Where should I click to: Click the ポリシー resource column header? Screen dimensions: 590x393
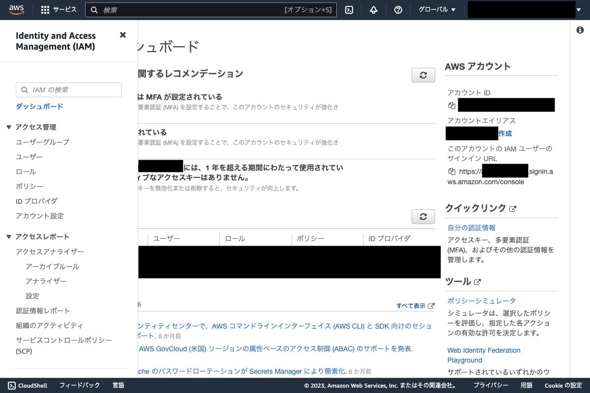310,239
